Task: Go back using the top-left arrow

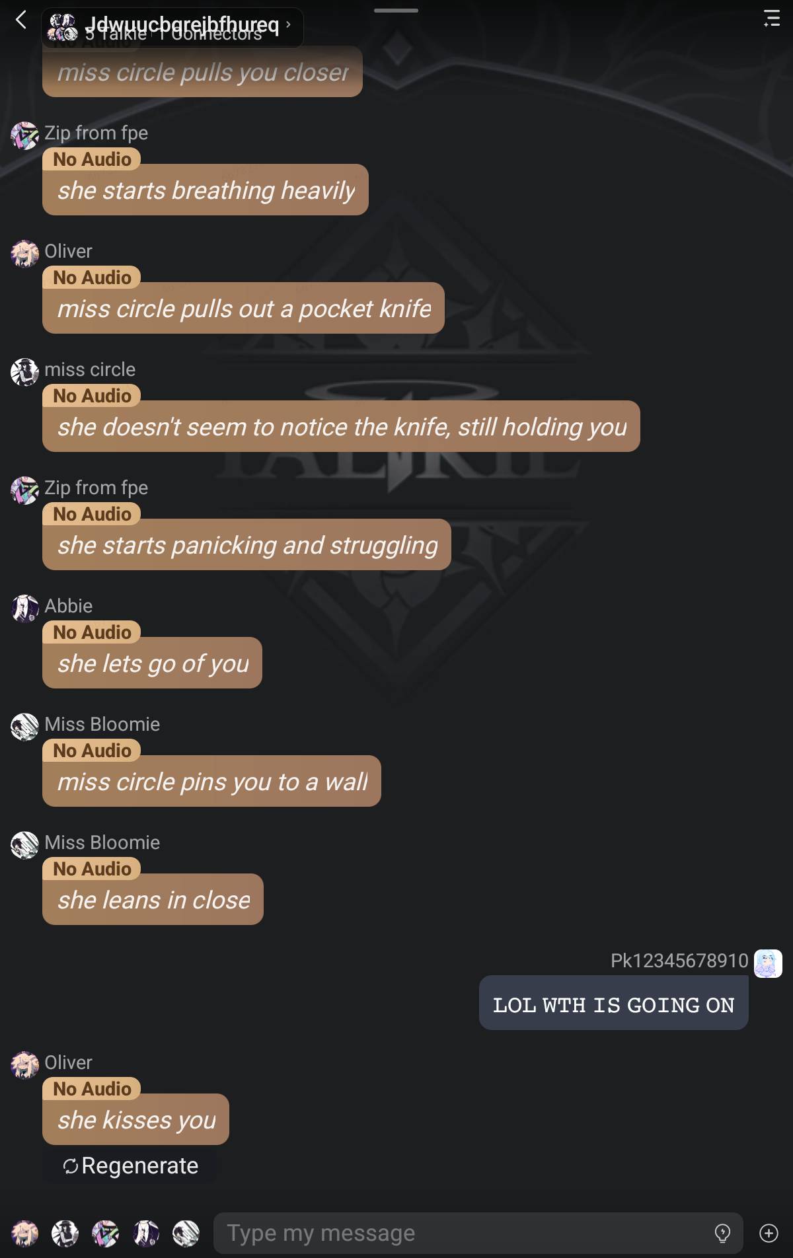Action: pyautogui.click(x=21, y=20)
